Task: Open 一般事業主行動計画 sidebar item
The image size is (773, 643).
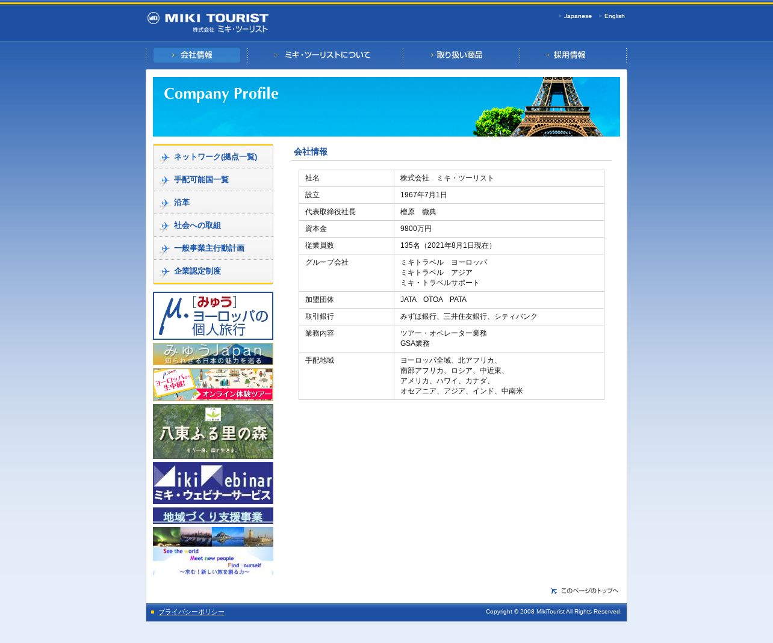Action: (x=213, y=248)
